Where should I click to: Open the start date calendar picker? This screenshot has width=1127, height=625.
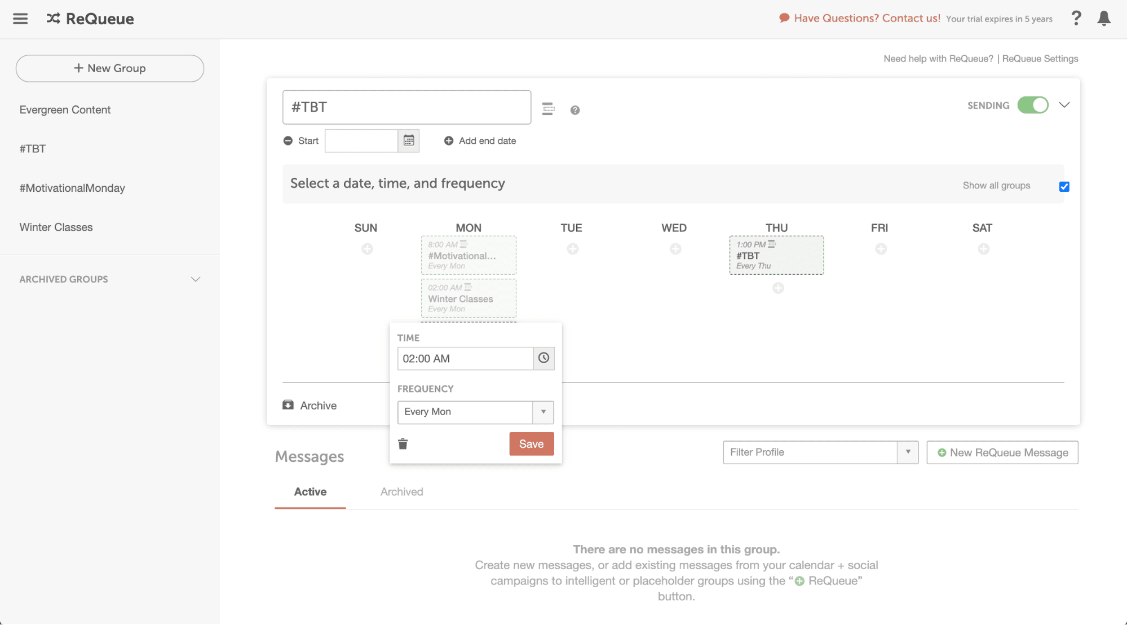click(409, 140)
